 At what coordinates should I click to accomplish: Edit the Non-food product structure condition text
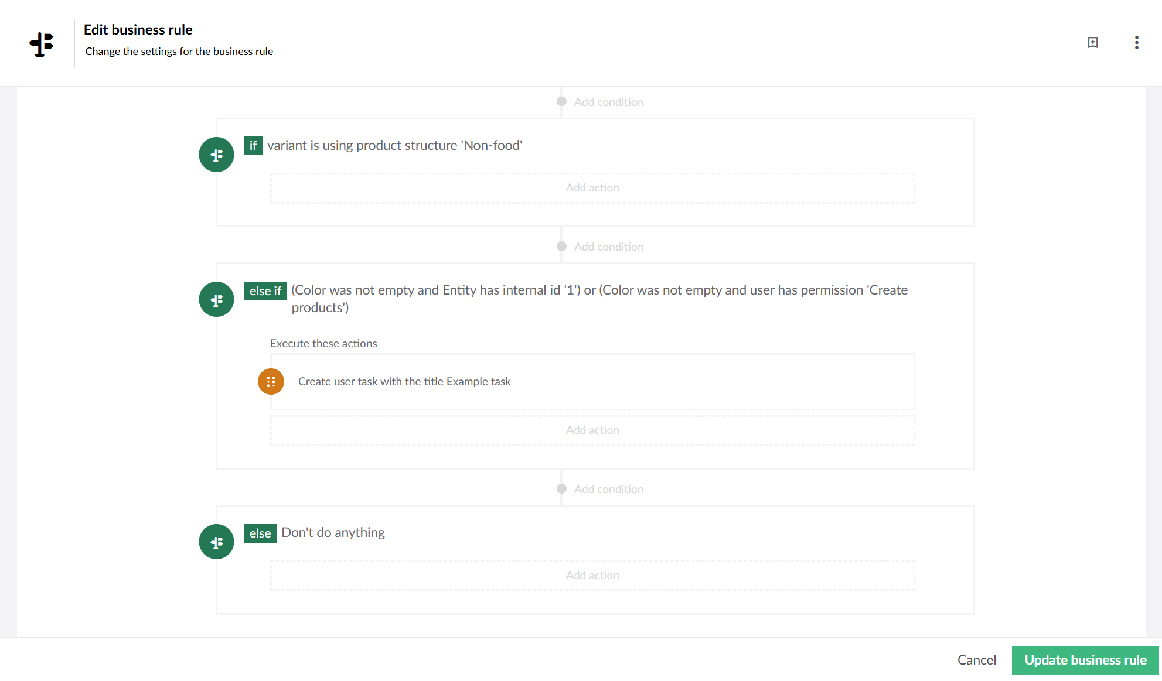(x=394, y=145)
